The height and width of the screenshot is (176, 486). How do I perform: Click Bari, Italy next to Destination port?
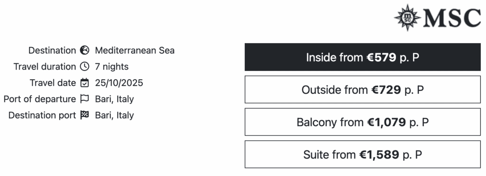click(x=114, y=116)
